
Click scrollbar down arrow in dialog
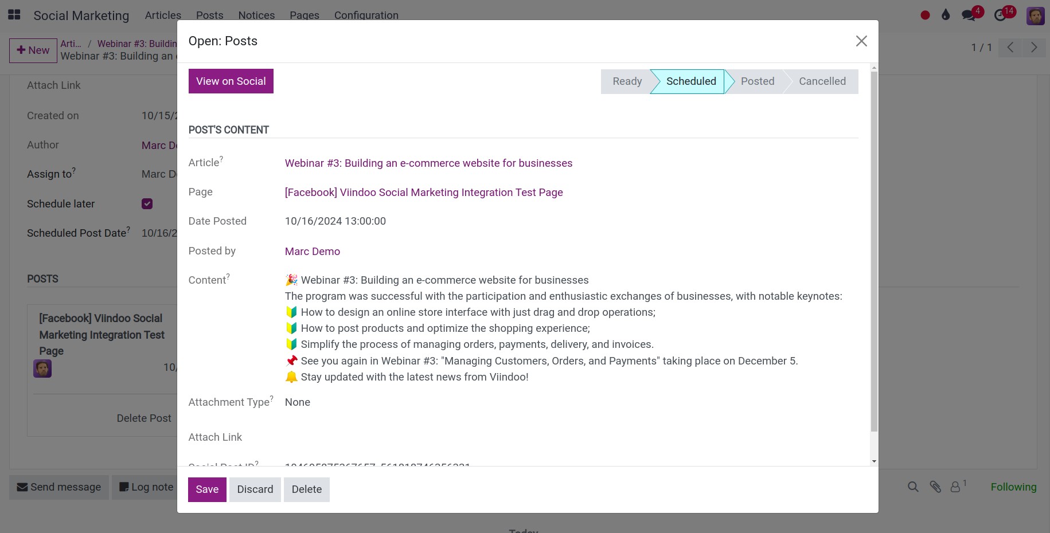pos(874,461)
